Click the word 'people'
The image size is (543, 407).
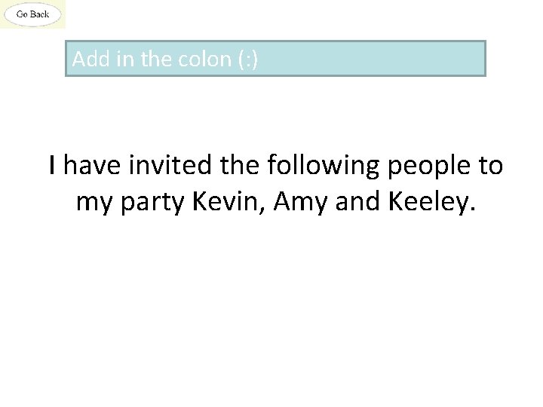[430, 165]
